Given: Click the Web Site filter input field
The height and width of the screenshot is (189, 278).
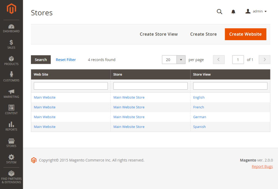Looking at the screenshot, I should click(x=71, y=86).
